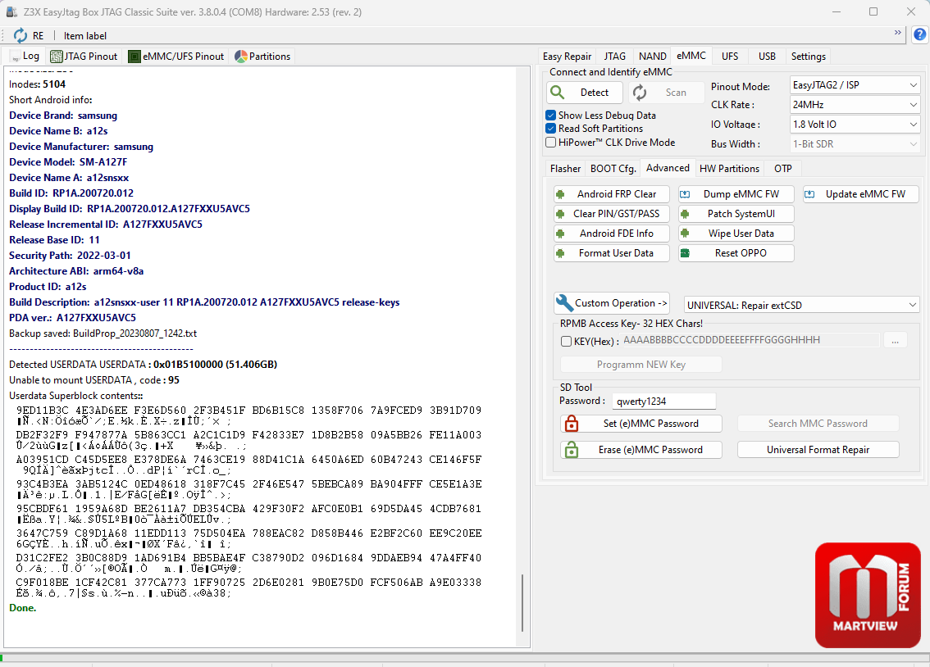
Task: Open the OTP sub-tab
Action: pyautogui.click(x=783, y=169)
